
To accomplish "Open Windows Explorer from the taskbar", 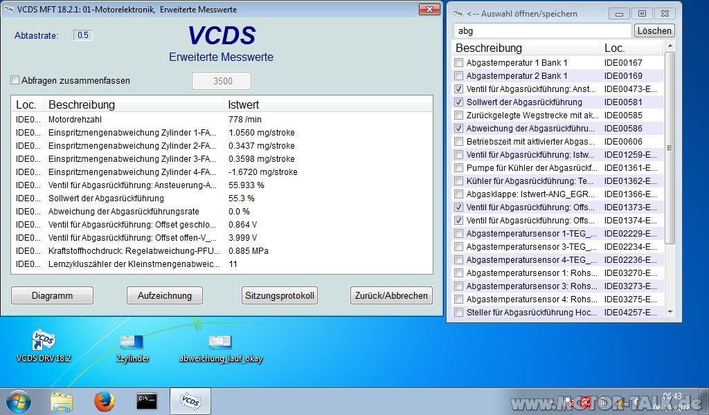I will click(62, 401).
